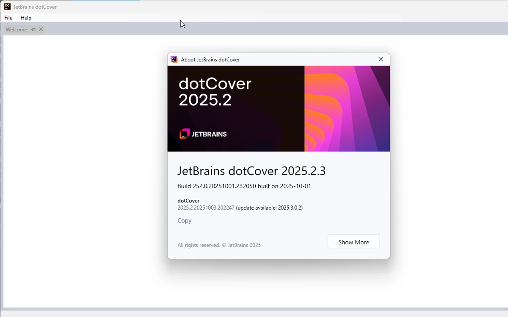Click the All rights reserved copyright text
This screenshot has height=317, width=508.
pyautogui.click(x=219, y=245)
